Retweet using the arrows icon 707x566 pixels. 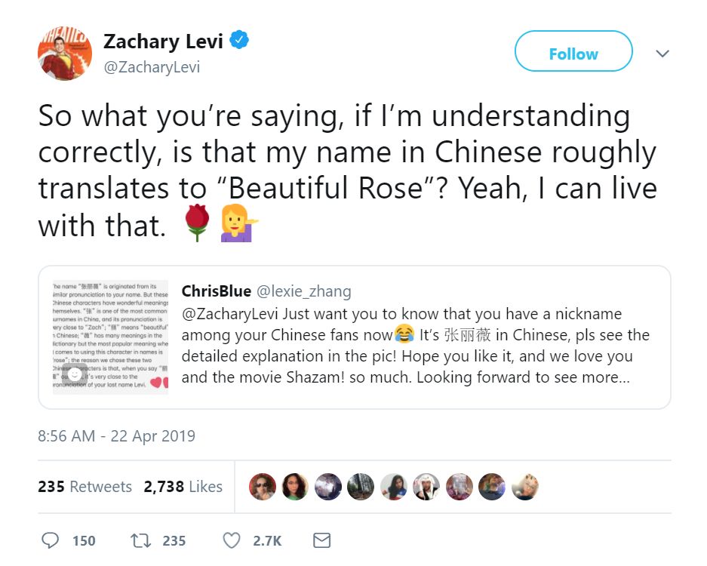coord(138,540)
